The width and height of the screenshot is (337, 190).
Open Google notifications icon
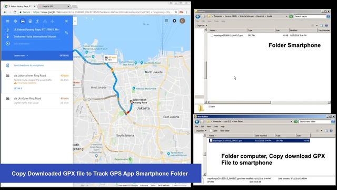click(174, 21)
